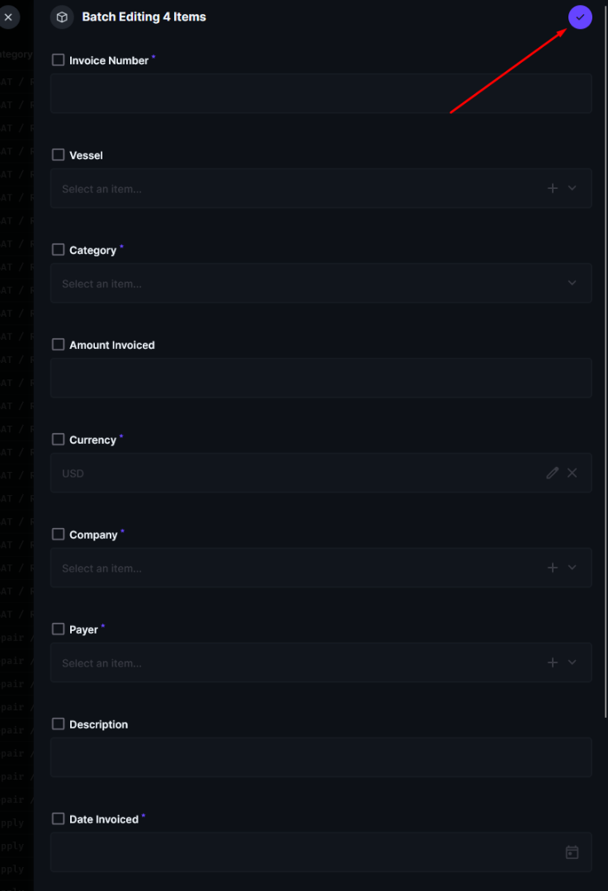
Task: Edit the USD currency with the pencil icon
Action: pos(552,473)
